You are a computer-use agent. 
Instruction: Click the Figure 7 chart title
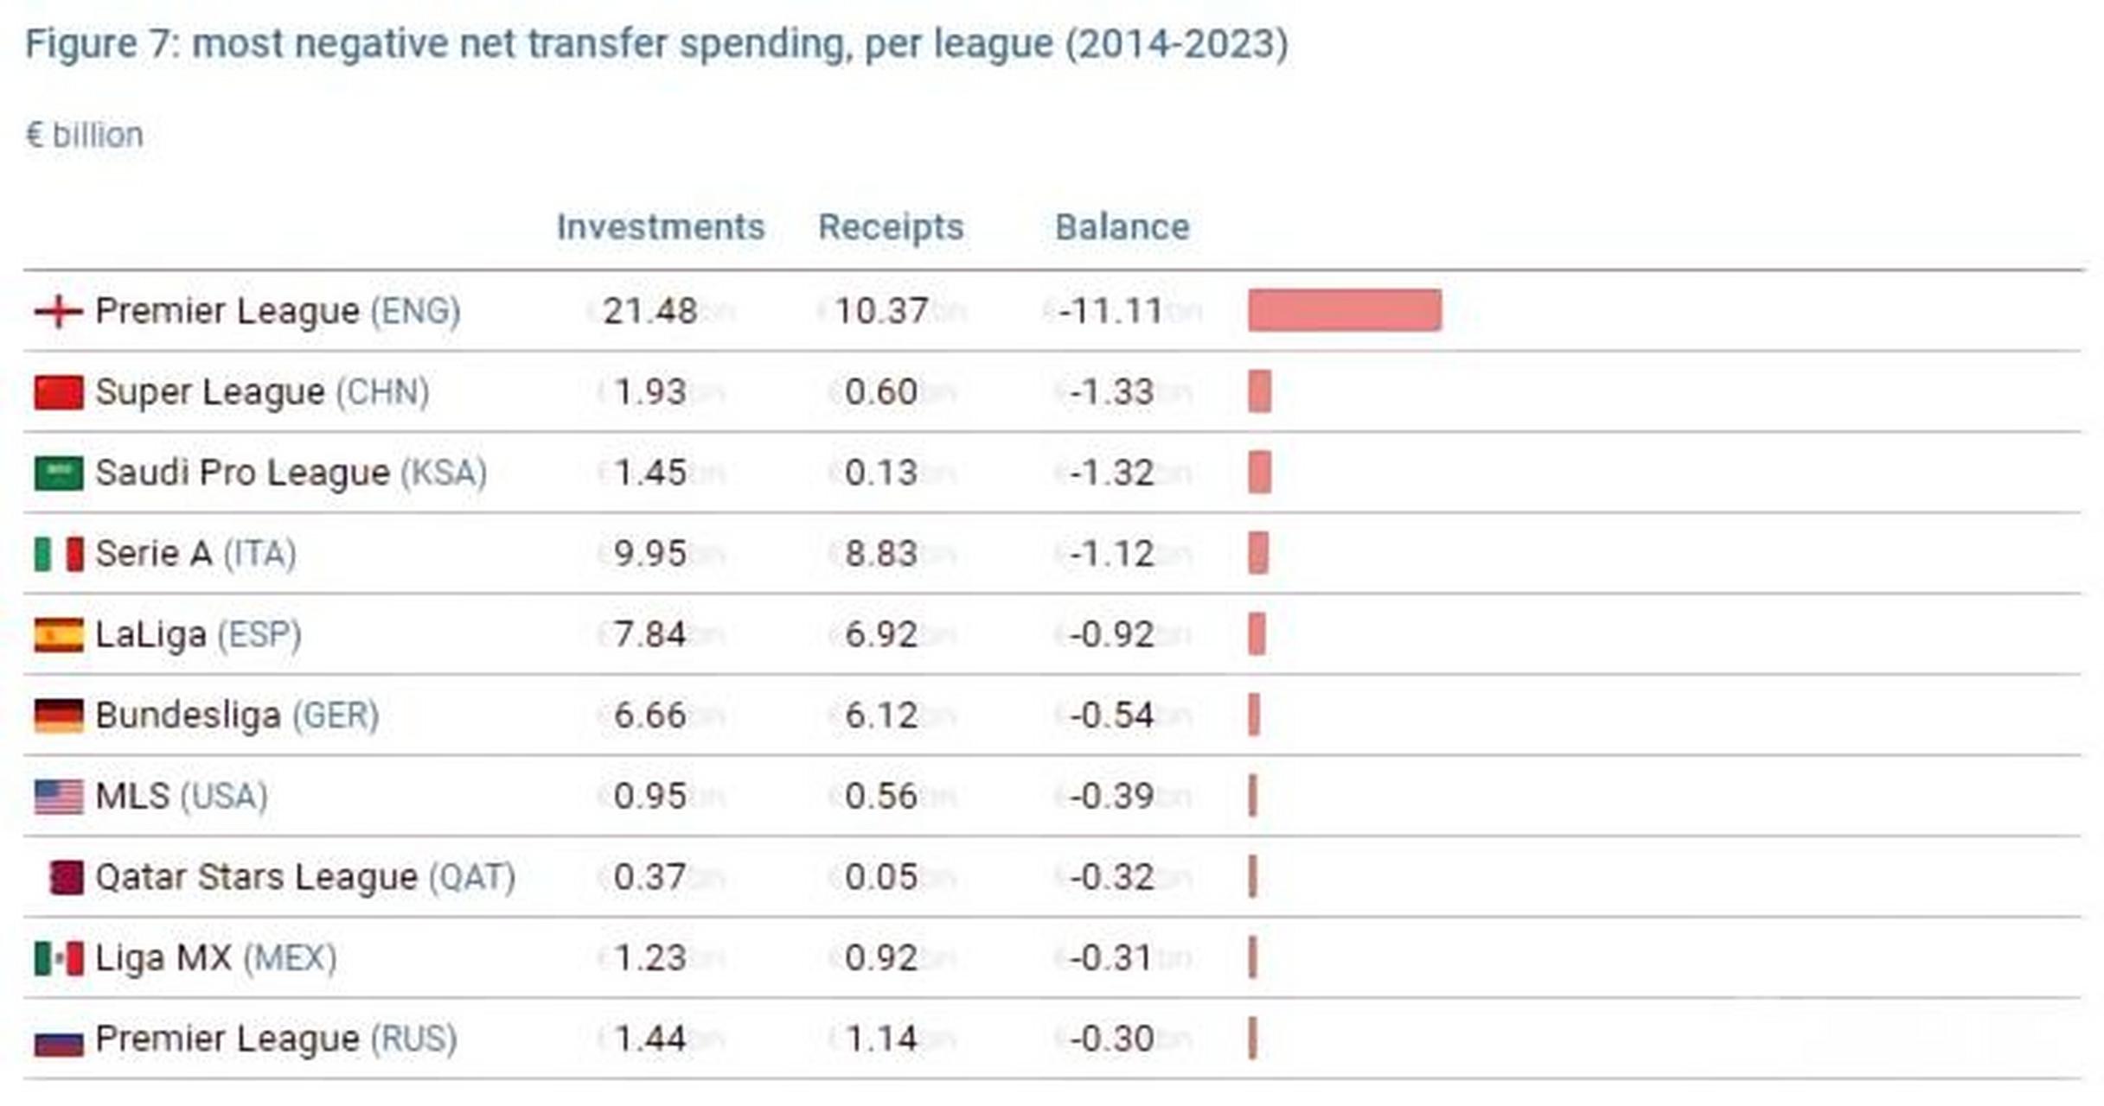click(656, 44)
